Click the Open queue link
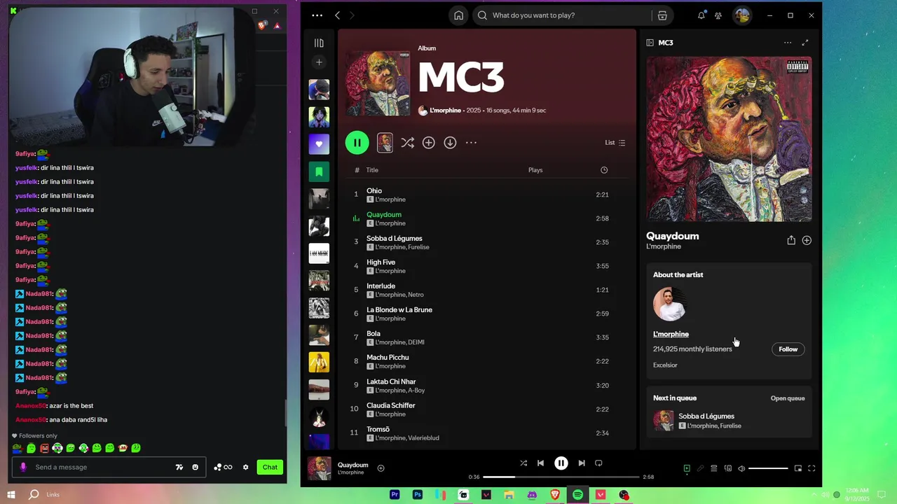Screen dimensions: 897x504 788,398
